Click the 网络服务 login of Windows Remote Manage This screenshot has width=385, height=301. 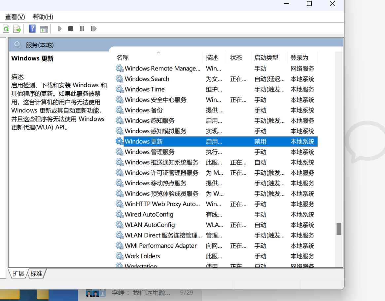click(x=302, y=68)
